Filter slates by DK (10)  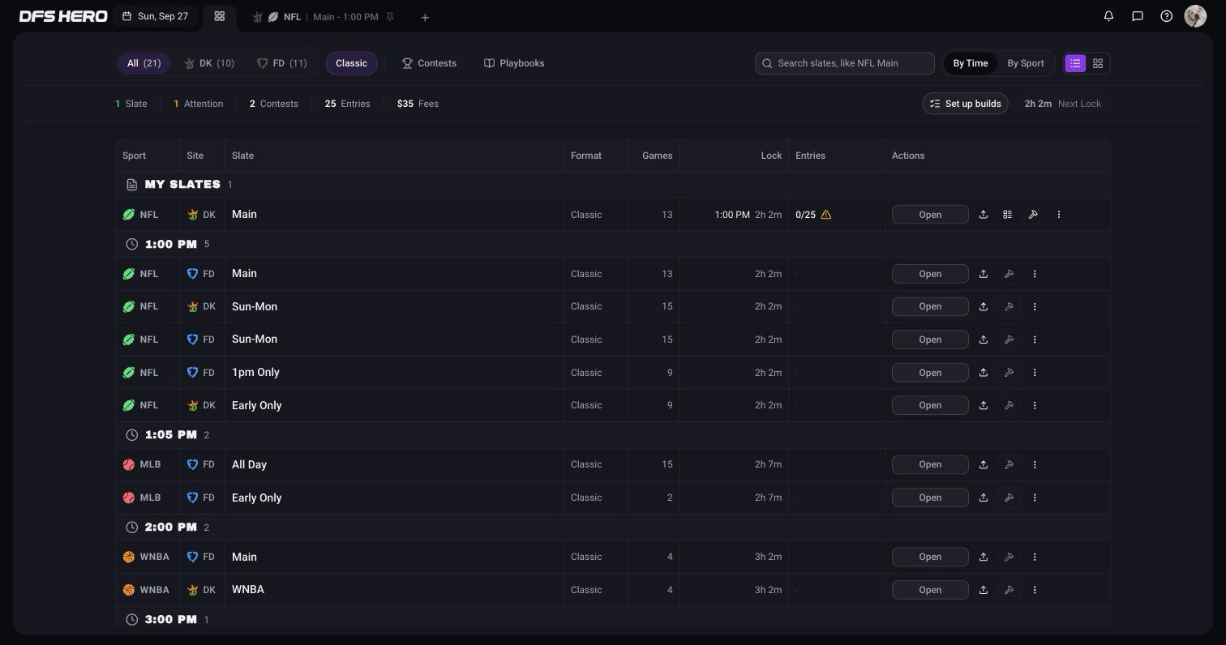209,63
